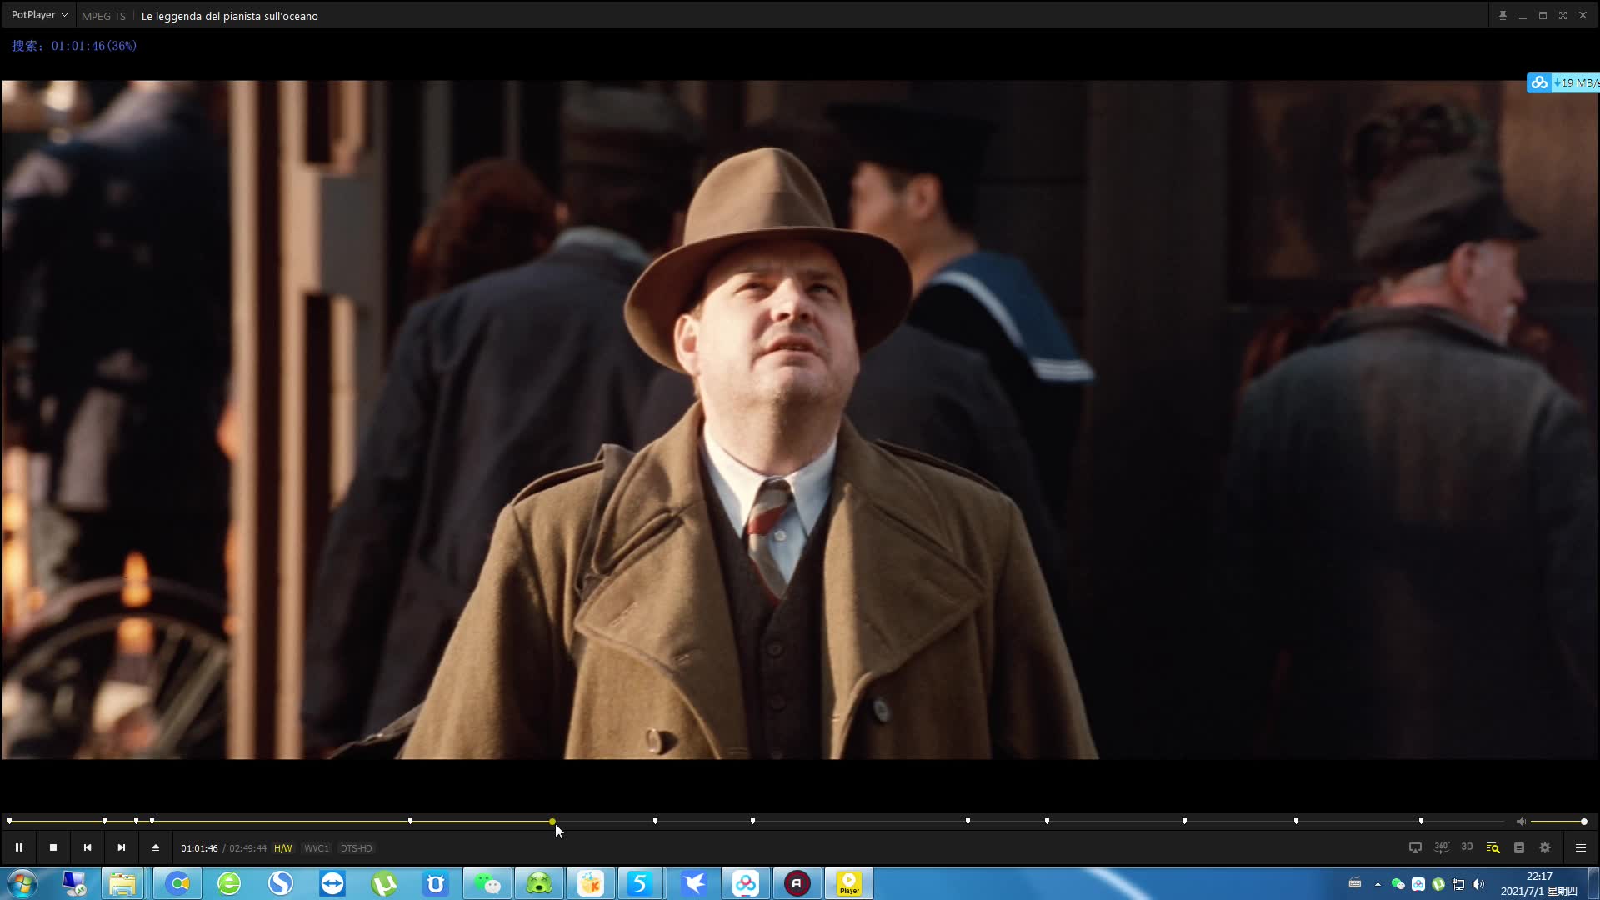This screenshot has height=900, width=1600.
Task: Open the Computer icon on taskbar
Action: [73, 883]
